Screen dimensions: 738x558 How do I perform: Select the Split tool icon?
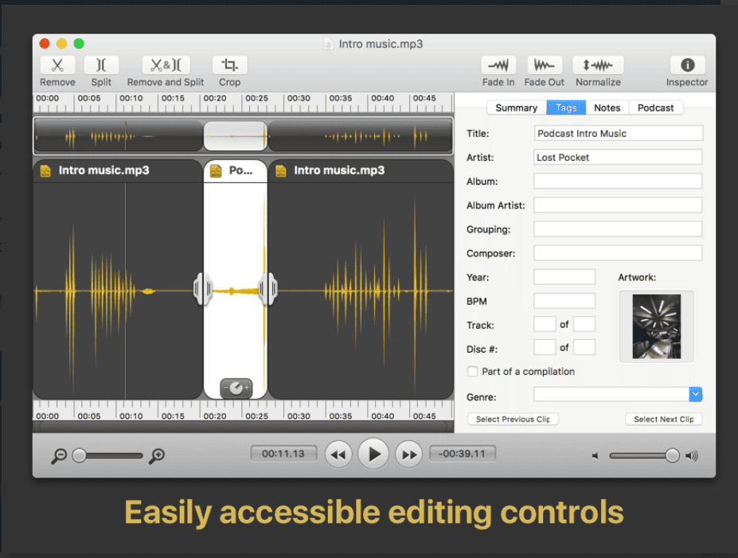tap(101, 65)
